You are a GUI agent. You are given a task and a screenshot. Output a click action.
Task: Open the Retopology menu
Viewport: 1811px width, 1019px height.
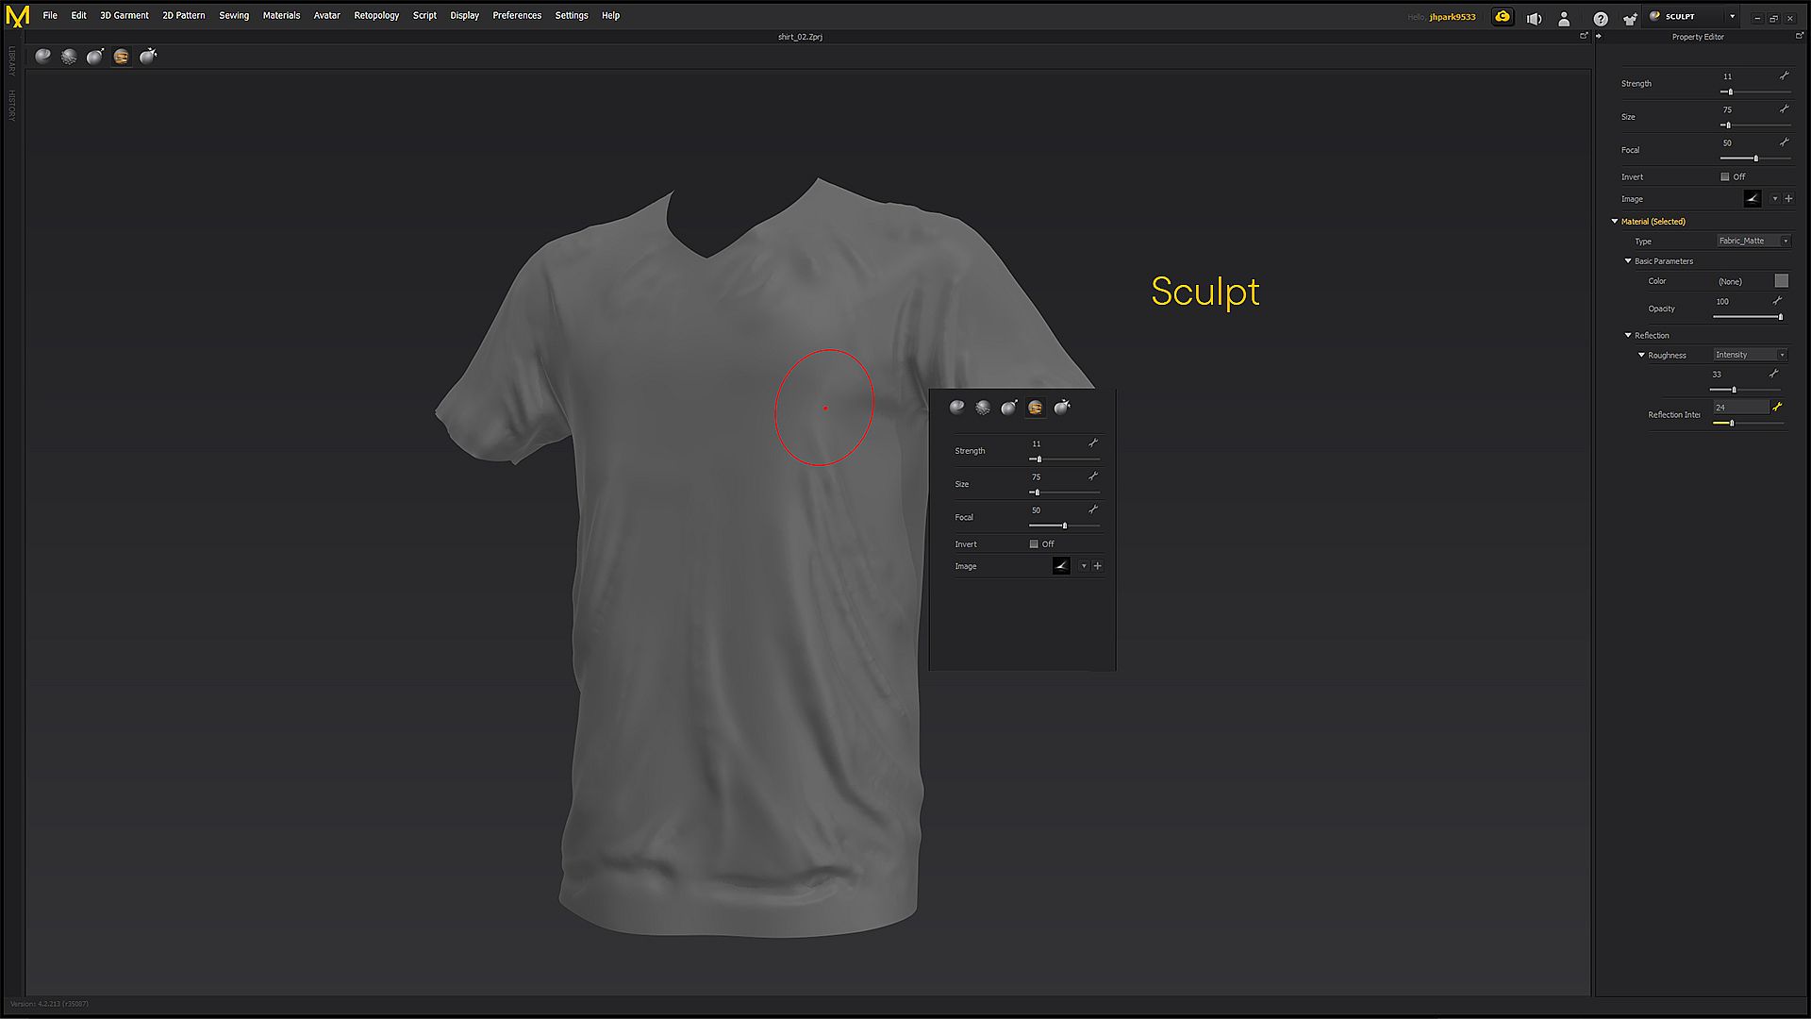[376, 15]
